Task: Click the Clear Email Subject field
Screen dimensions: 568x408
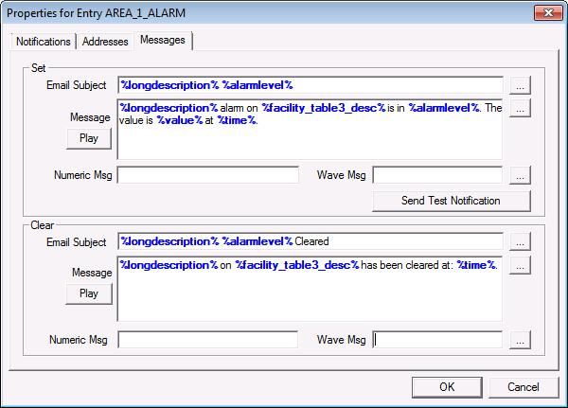Action: pos(311,241)
